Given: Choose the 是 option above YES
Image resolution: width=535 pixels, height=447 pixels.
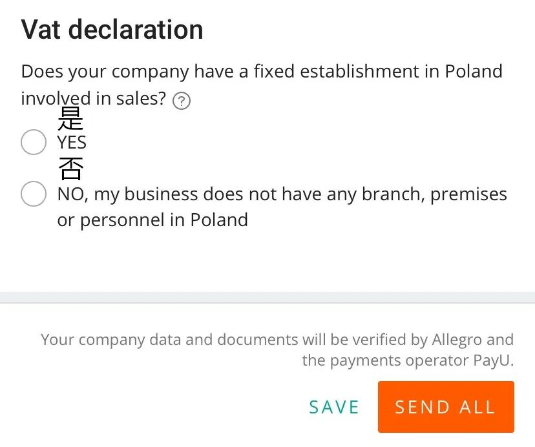Looking at the screenshot, I should (71, 119).
